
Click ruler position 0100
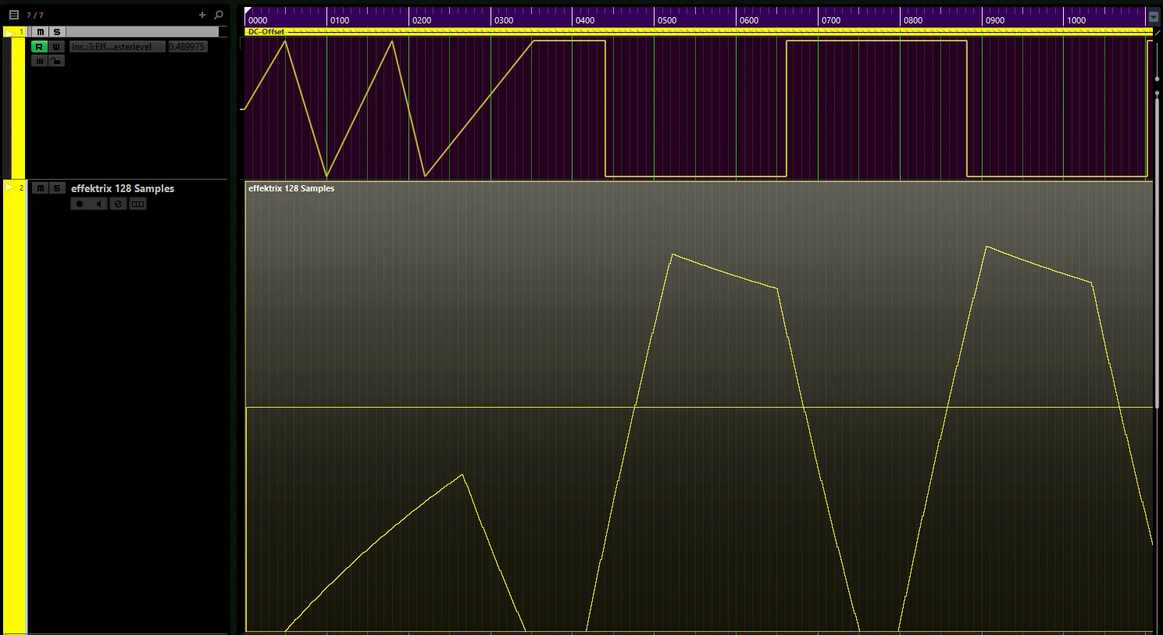340,20
